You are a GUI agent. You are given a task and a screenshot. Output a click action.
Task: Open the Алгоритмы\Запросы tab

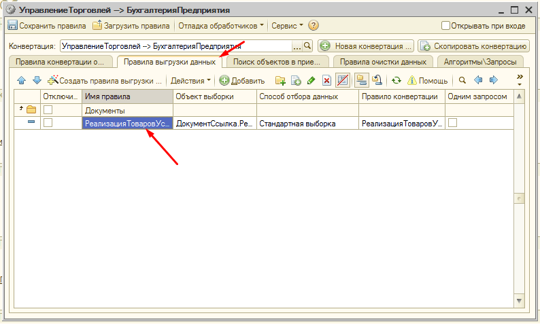(x=480, y=62)
